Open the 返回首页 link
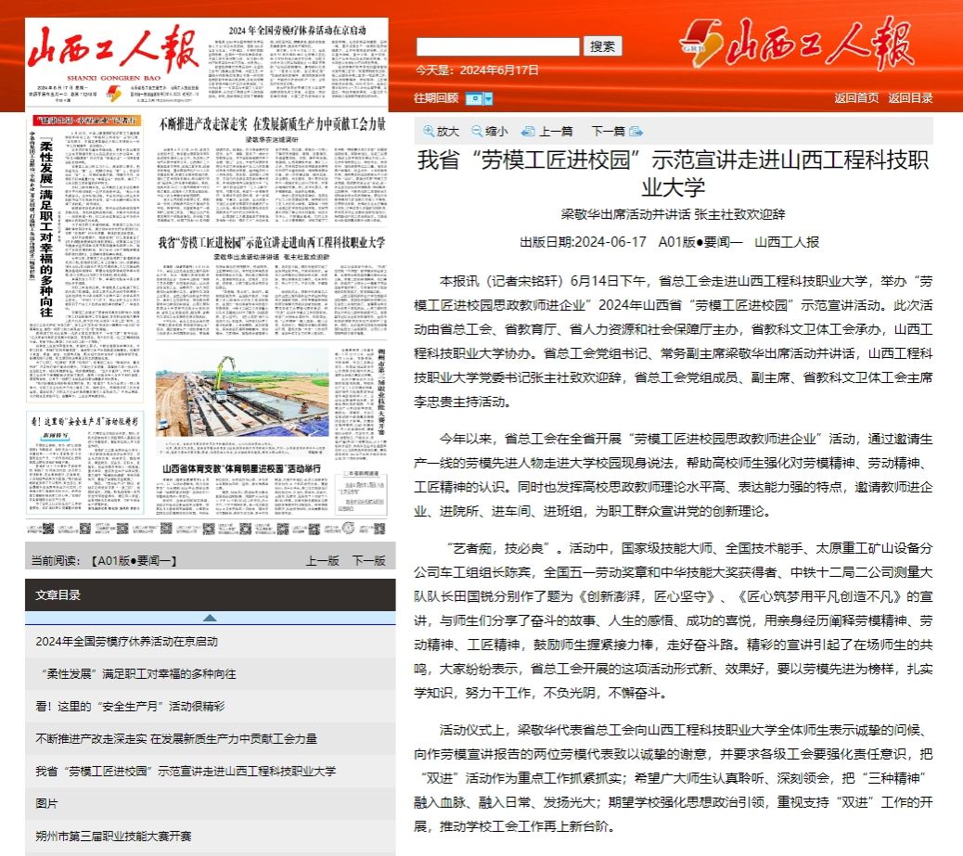Screen dimensions: 963x856 (x=856, y=97)
